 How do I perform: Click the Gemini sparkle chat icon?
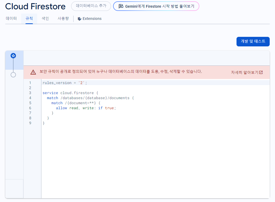click(121, 6)
